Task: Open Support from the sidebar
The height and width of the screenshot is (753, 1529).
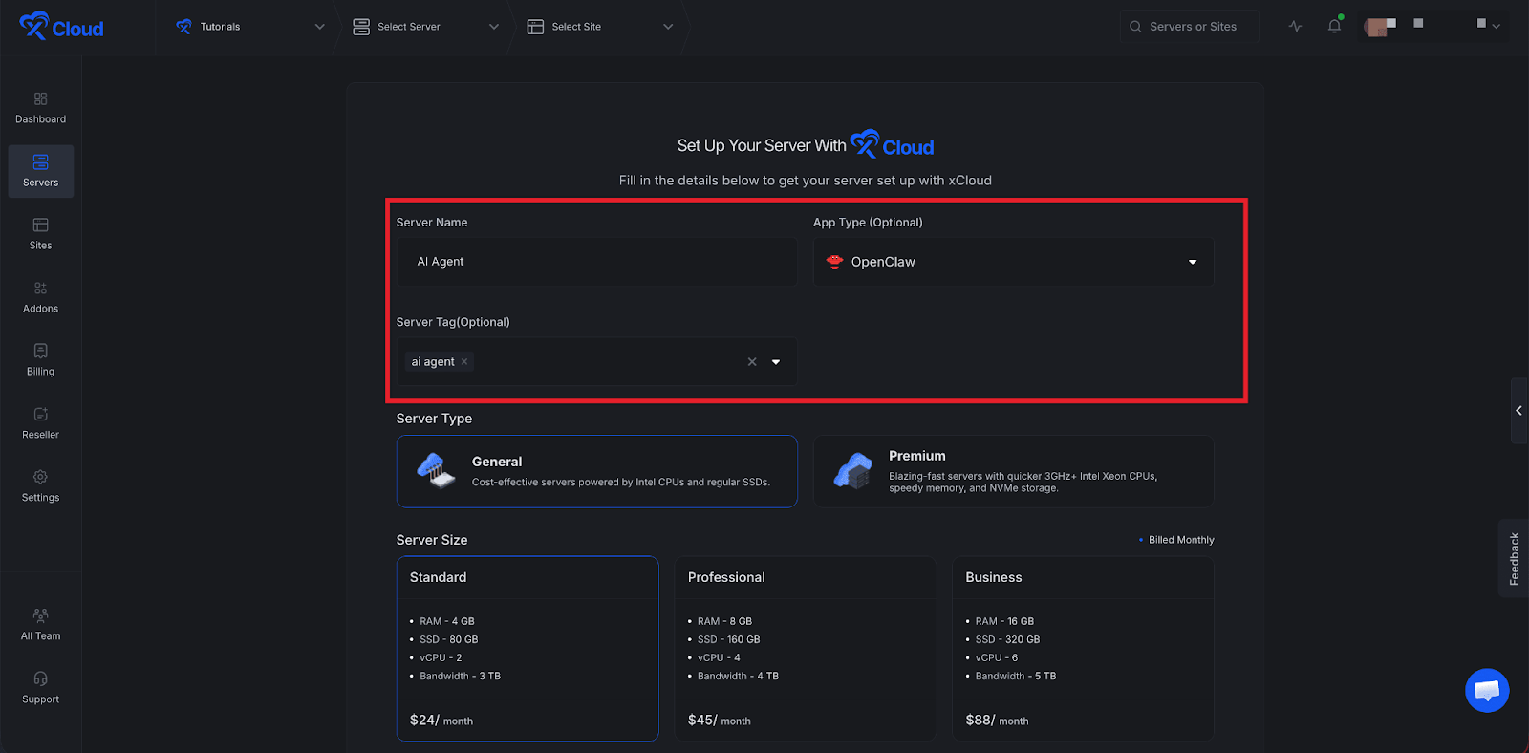Action: tap(40, 687)
